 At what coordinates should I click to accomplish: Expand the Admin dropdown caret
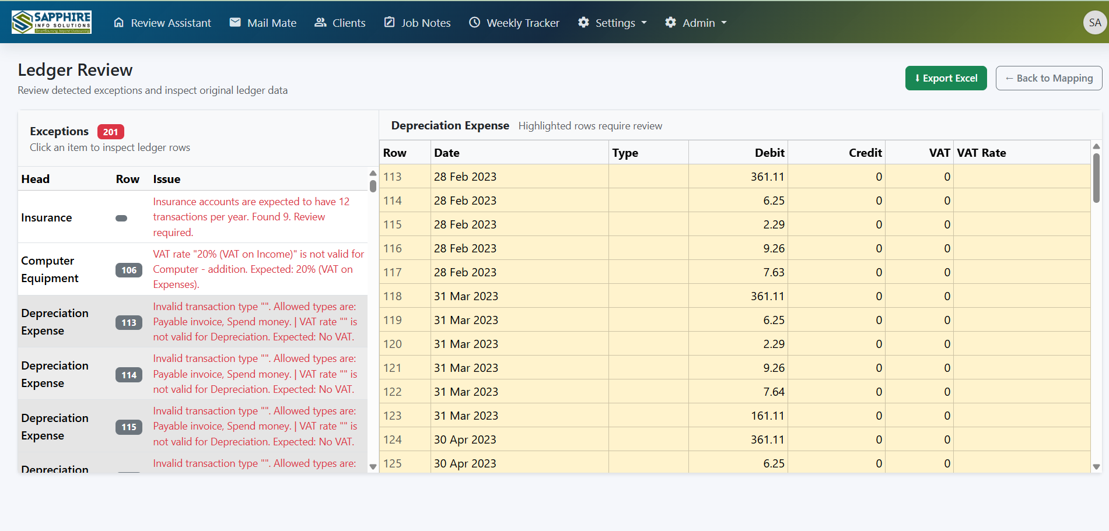724,23
